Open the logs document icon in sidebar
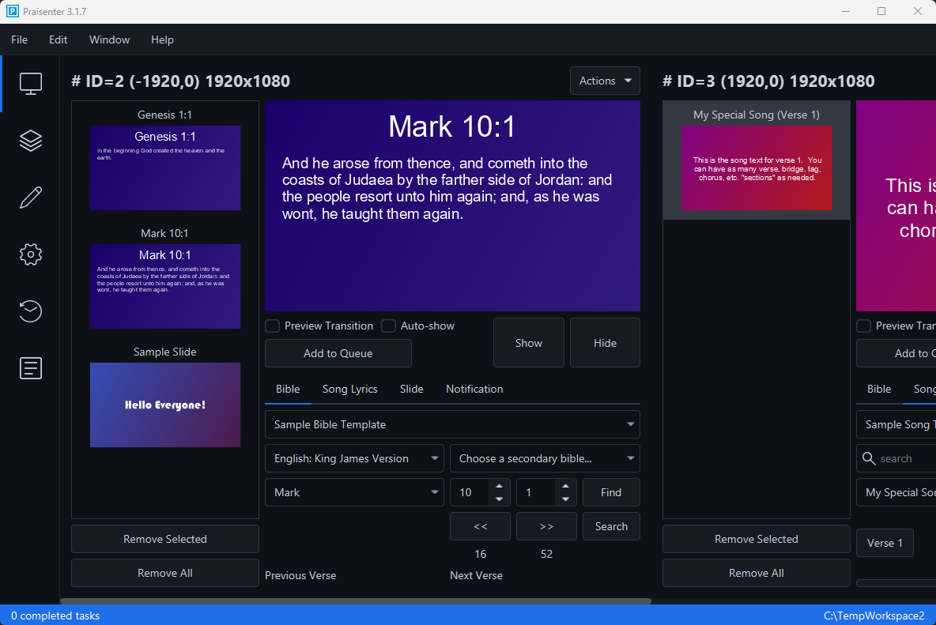The image size is (936, 625). tap(31, 368)
